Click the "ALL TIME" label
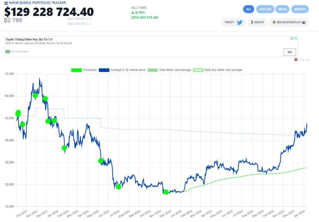 pyautogui.click(x=139, y=8)
